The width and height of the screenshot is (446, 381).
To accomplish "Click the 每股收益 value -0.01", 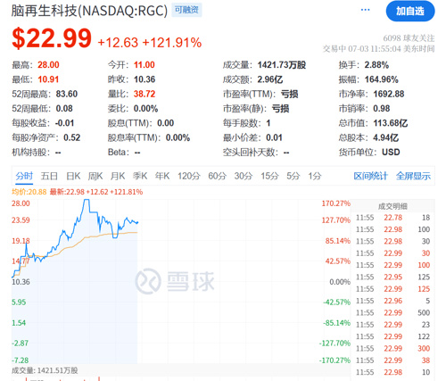I will (64, 123).
